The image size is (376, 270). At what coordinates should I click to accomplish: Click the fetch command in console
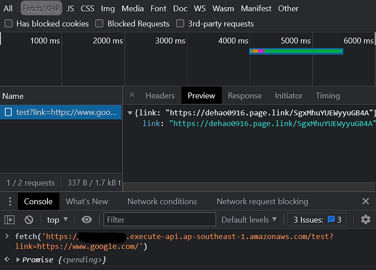pos(174,241)
